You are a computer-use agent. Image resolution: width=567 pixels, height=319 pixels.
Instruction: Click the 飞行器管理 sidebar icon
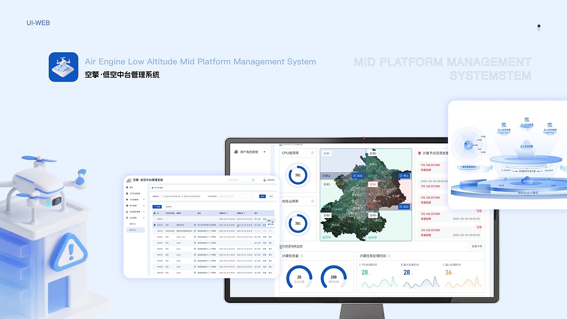click(127, 200)
